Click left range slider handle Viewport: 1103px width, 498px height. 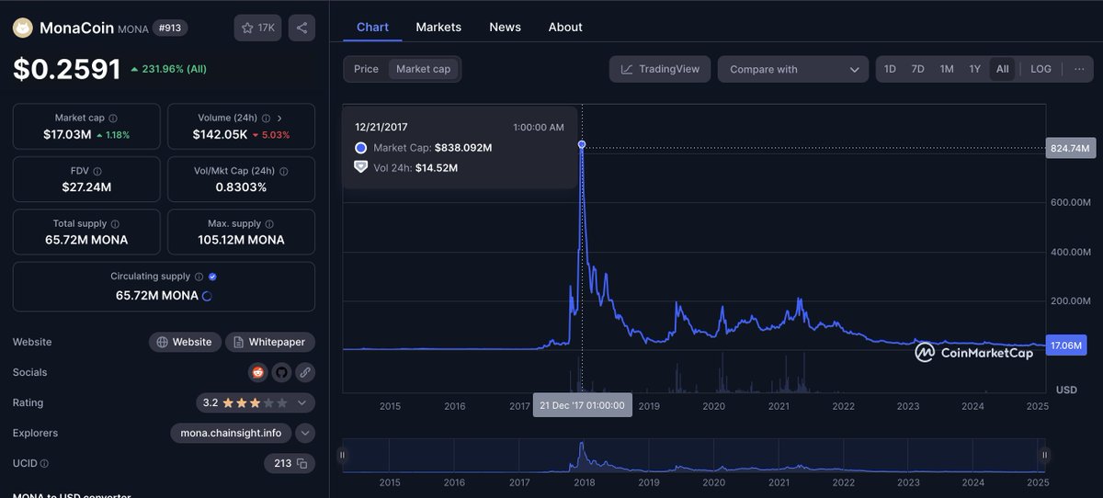coord(342,455)
